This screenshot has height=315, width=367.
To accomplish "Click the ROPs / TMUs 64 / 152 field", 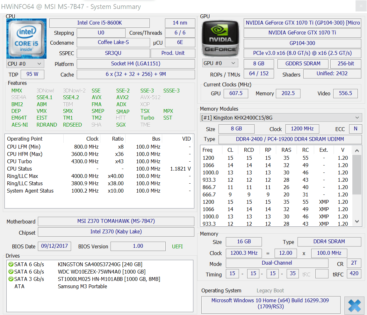I will tap(259, 74).
